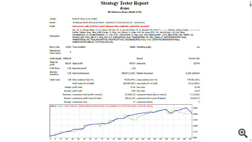The image size is (252, 142).
Task: Click the '33 (202.11)' consecutive wins value
Action: coord(130,95)
